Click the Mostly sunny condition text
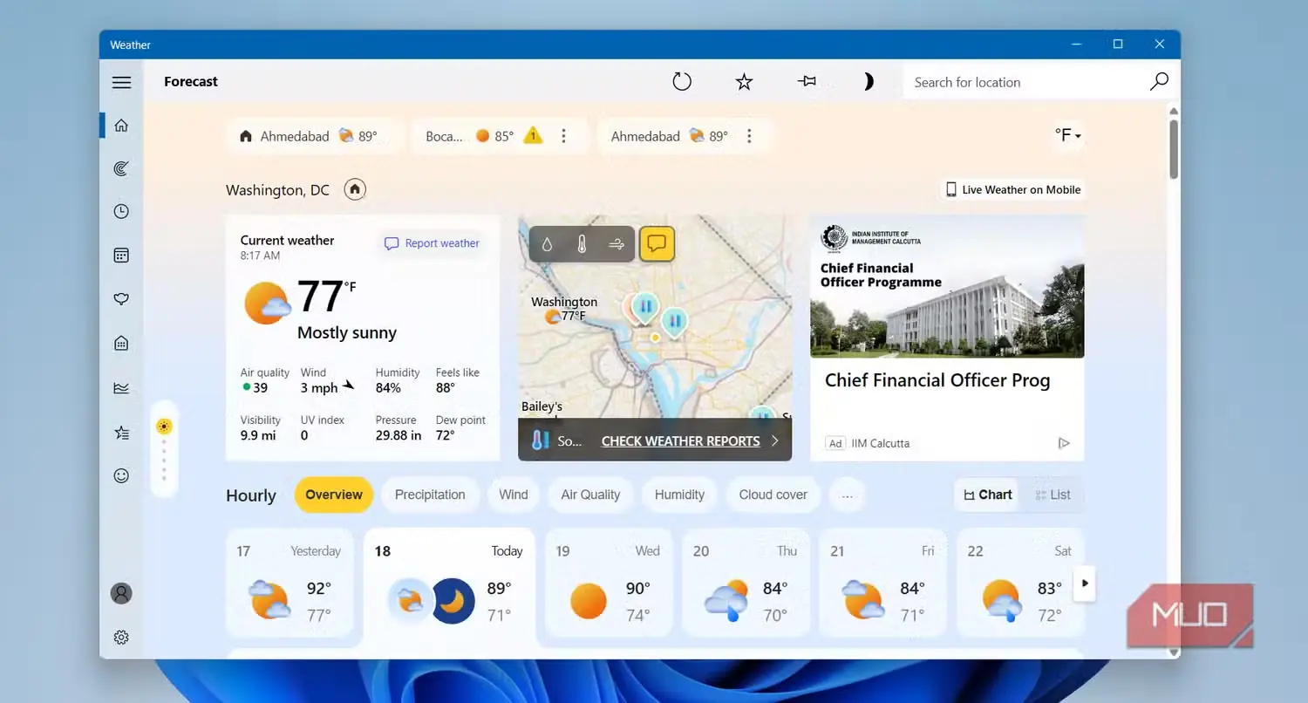Viewport: 1308px width, 703px height. 347,332
